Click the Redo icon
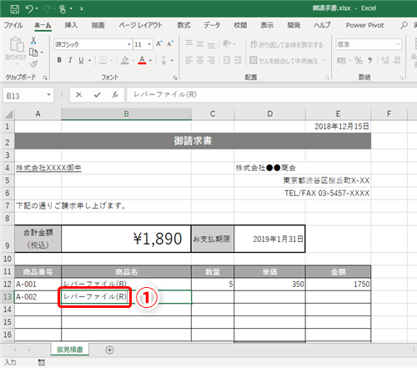The width and height of the screenshot is (417, 368). coord(48,9)
